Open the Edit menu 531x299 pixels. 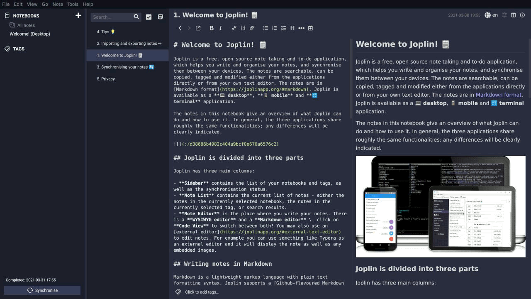18,4
